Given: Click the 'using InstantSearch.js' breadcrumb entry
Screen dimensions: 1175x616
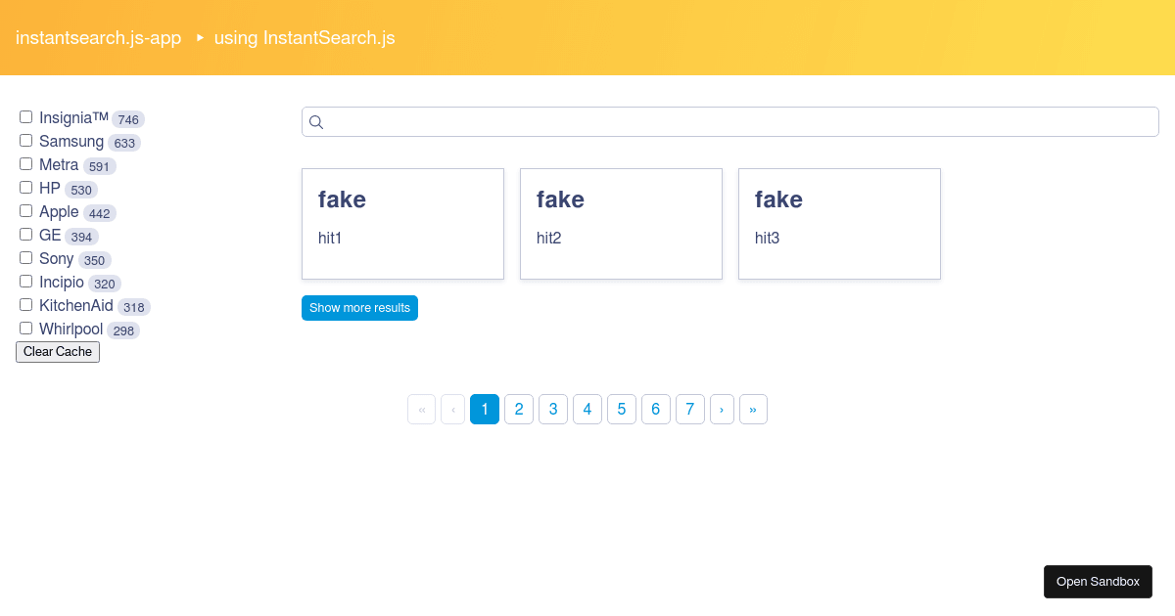Looking at the screenshot, I should (x=304, y=38).
